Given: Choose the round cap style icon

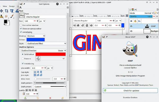Looking at the screenshot, I should (x=38, y=72).
